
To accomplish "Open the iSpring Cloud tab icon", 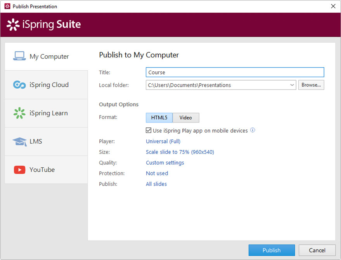I will tap(20, 85).
